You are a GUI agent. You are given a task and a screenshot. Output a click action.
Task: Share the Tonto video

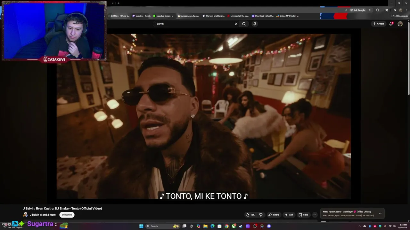[x=274, y=215]
